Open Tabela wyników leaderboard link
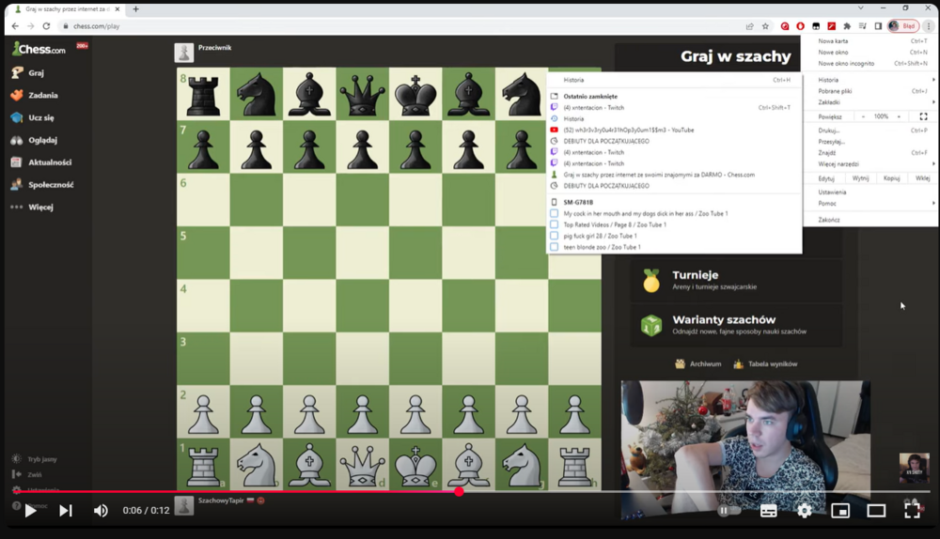Image resolution: width=940 pixels, height=539 pixels. (x=765, y=364)
